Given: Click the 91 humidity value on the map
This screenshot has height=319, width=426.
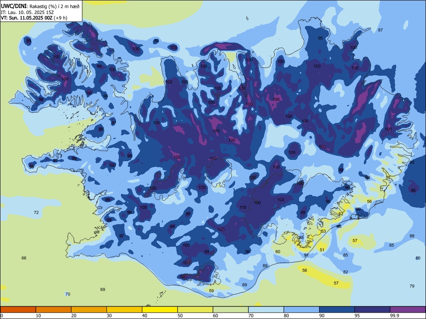Looking at the screenshot, I should (x=306, y=255).
